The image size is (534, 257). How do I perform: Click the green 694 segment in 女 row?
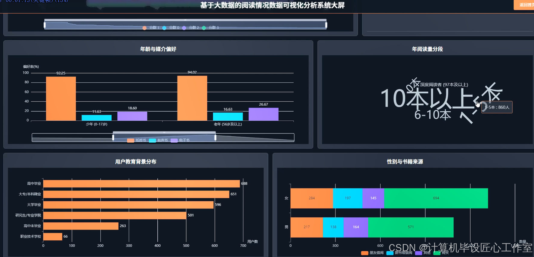pyautogui.click(x=436, y=198)
